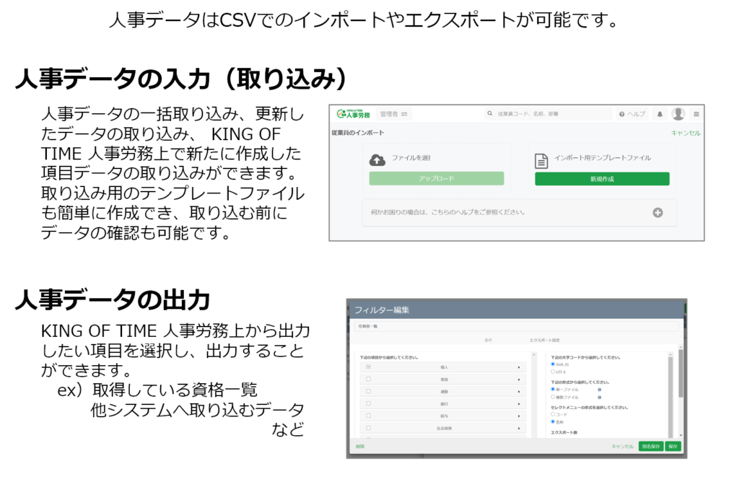Click the エクスポート数 label

pyautogui.click(x=564, y=432)
